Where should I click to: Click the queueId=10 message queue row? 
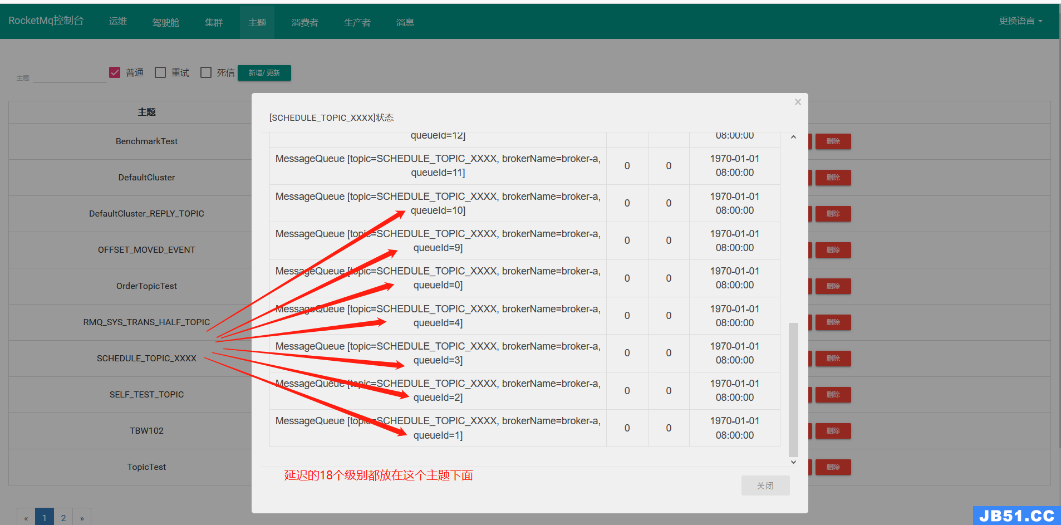[524, 203]
